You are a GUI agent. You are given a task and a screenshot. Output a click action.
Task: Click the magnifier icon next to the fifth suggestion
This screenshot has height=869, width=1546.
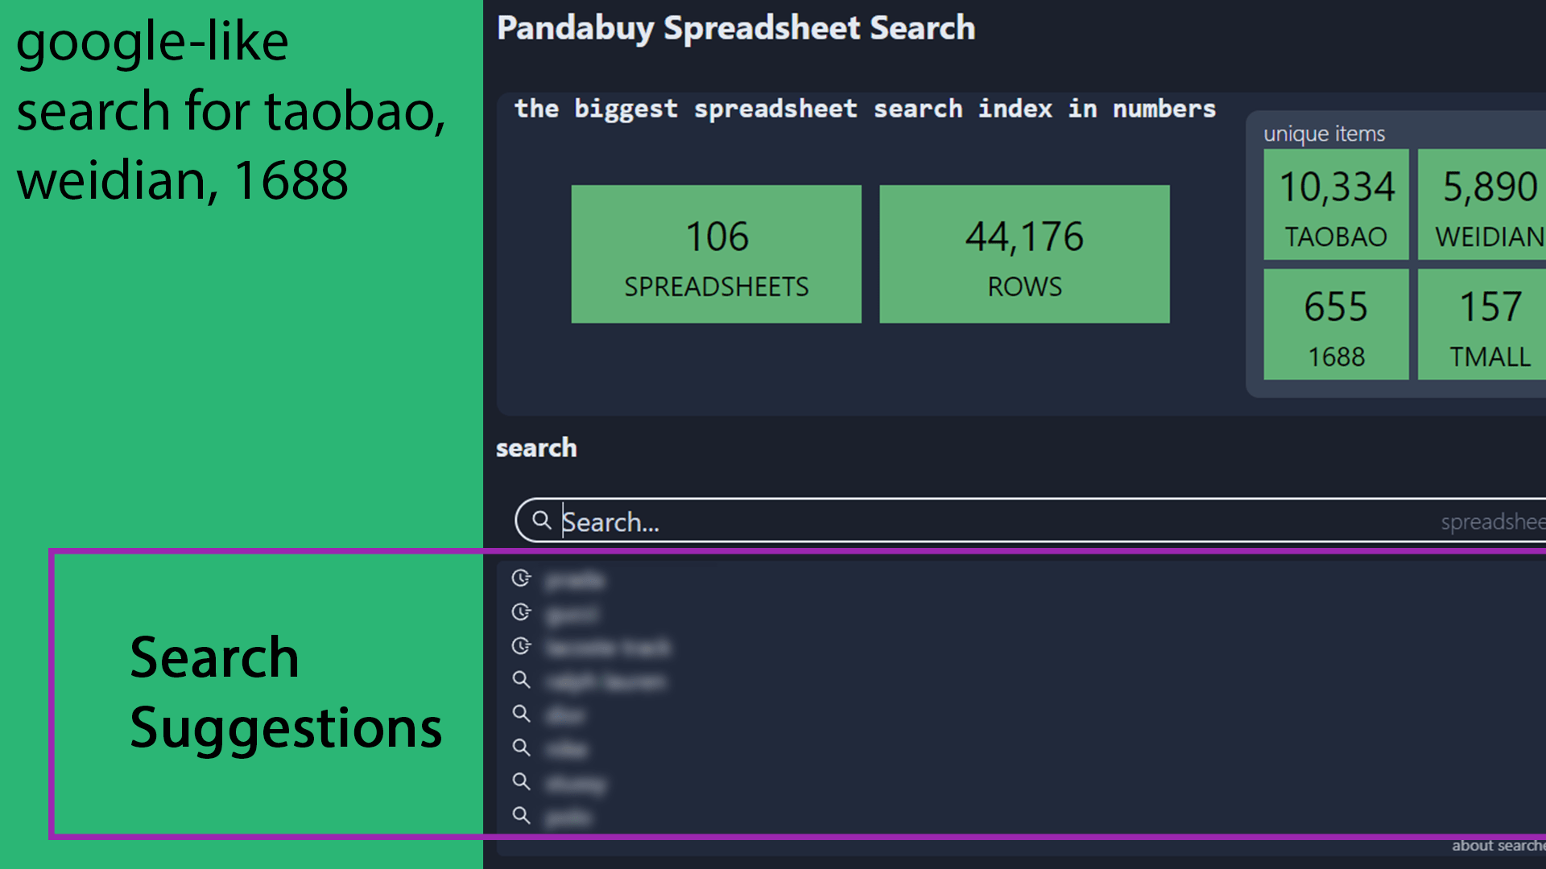click(522, 714)
